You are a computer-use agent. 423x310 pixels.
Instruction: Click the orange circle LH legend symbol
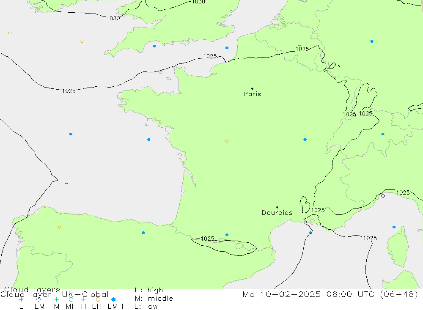(98, 299)
